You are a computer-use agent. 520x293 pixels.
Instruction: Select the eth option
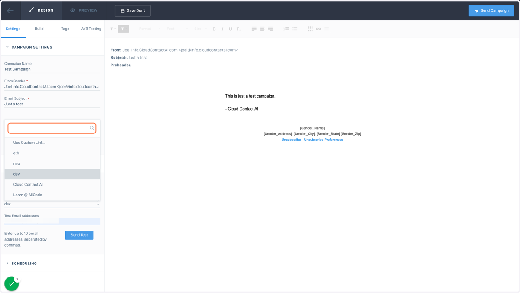pos(52,153)
